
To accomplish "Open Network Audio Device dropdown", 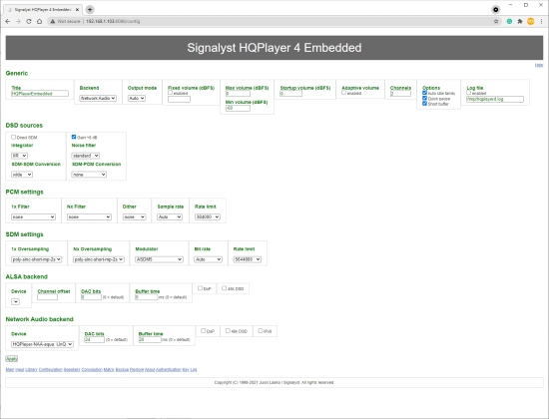I will [x=42, y=344].
